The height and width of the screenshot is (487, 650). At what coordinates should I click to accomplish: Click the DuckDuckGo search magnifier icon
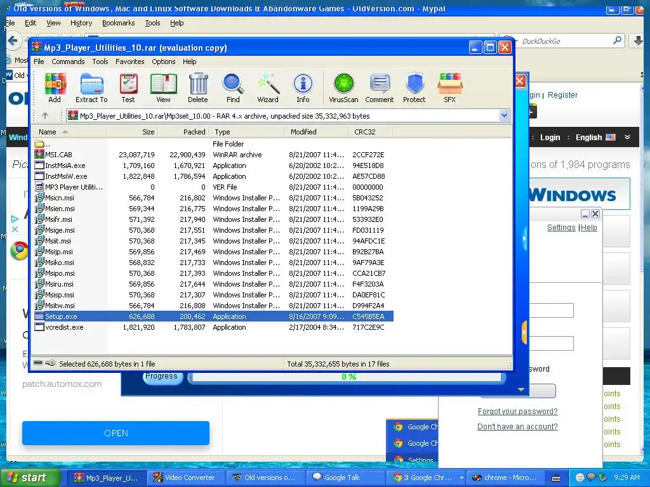617,41
